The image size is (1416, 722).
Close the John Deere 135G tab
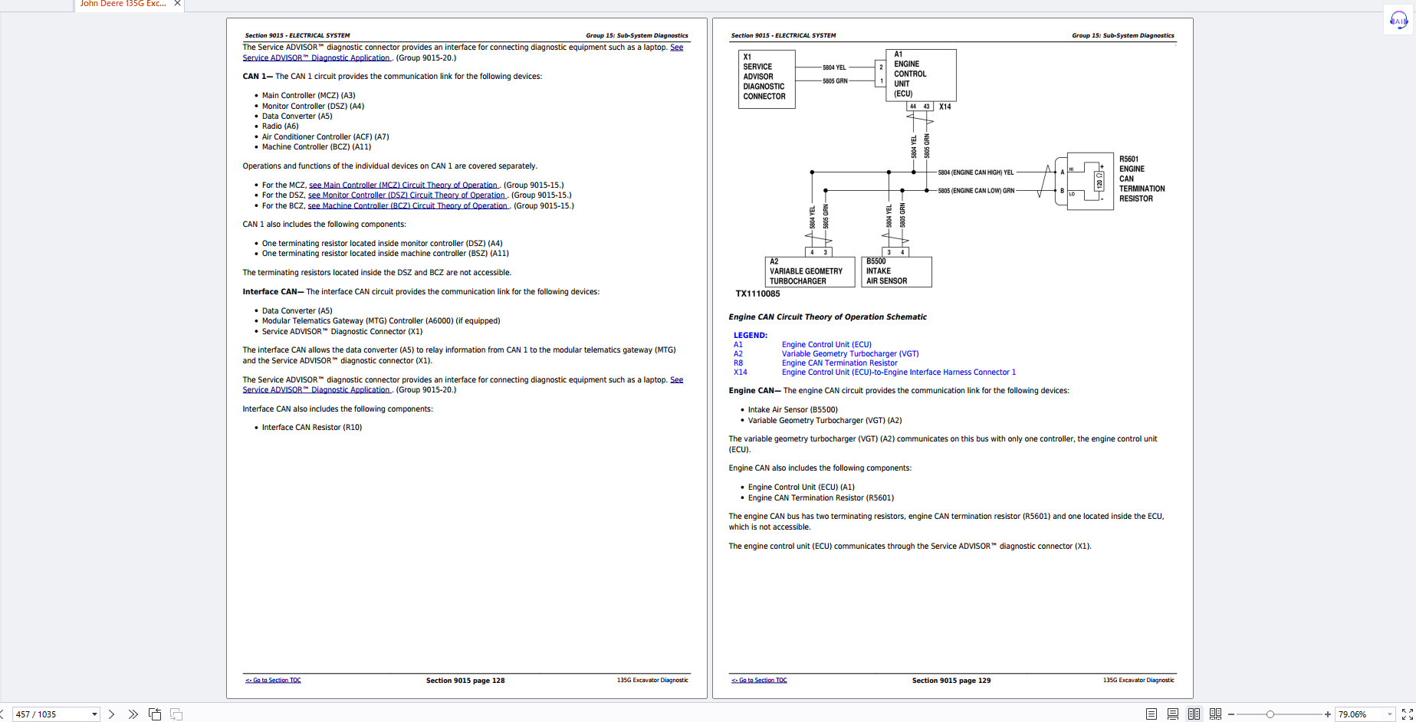177,4
